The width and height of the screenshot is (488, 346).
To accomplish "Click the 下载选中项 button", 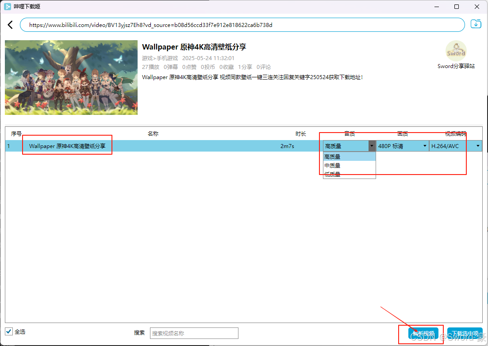I will point(465,333).
